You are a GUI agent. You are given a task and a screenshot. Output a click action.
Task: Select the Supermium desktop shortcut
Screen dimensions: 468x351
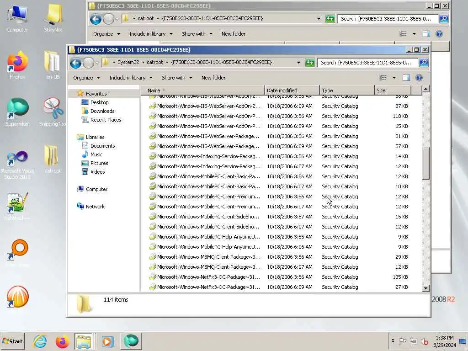pyautogui.click(x=18, y=112)
